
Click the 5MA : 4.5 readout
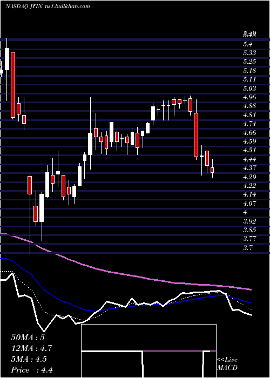29,359
